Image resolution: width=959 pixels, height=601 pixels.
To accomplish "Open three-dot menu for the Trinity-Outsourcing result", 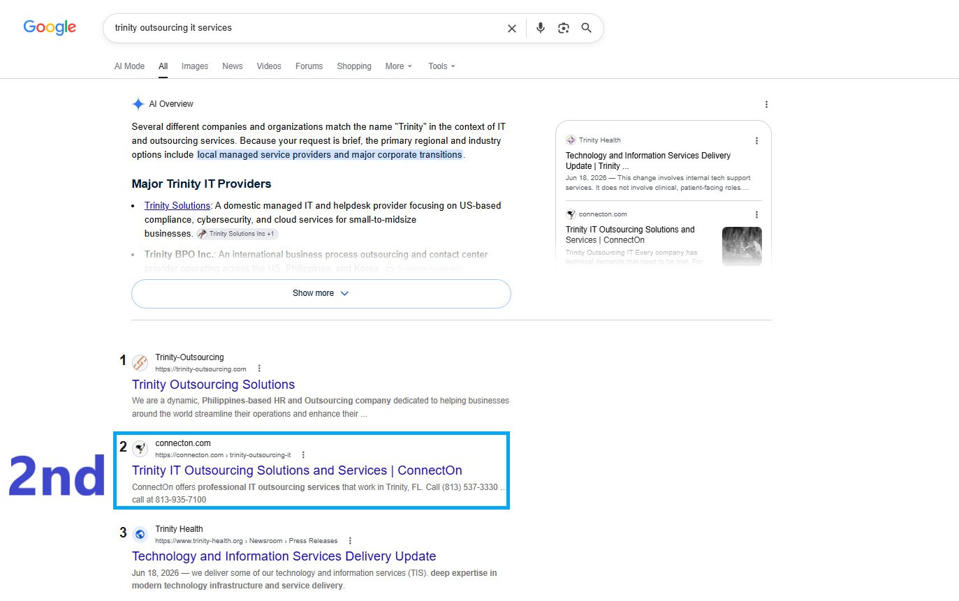I will [259, 369].
